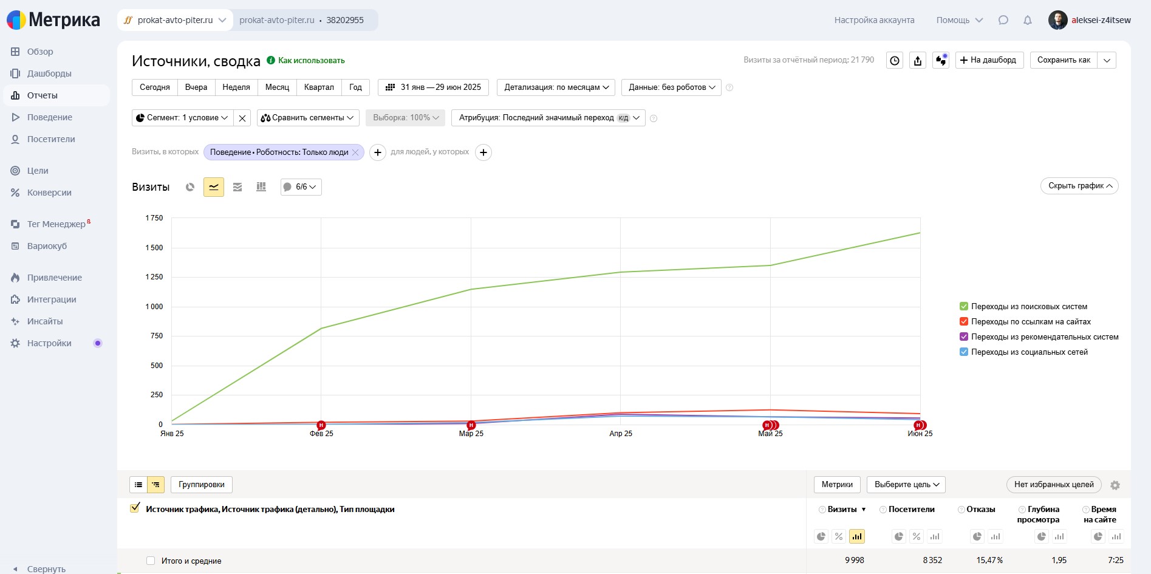Switch table to flat list view
This screenshot has width=1151, height=574.
[138, 485]
